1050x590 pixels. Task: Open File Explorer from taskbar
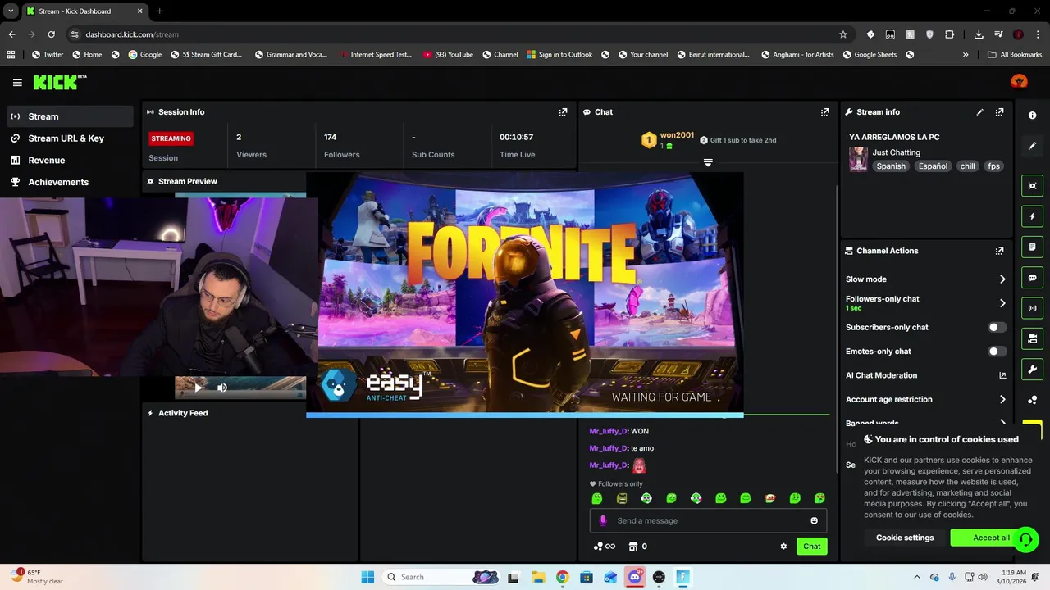pyautogui.click(x=537, y=577)
